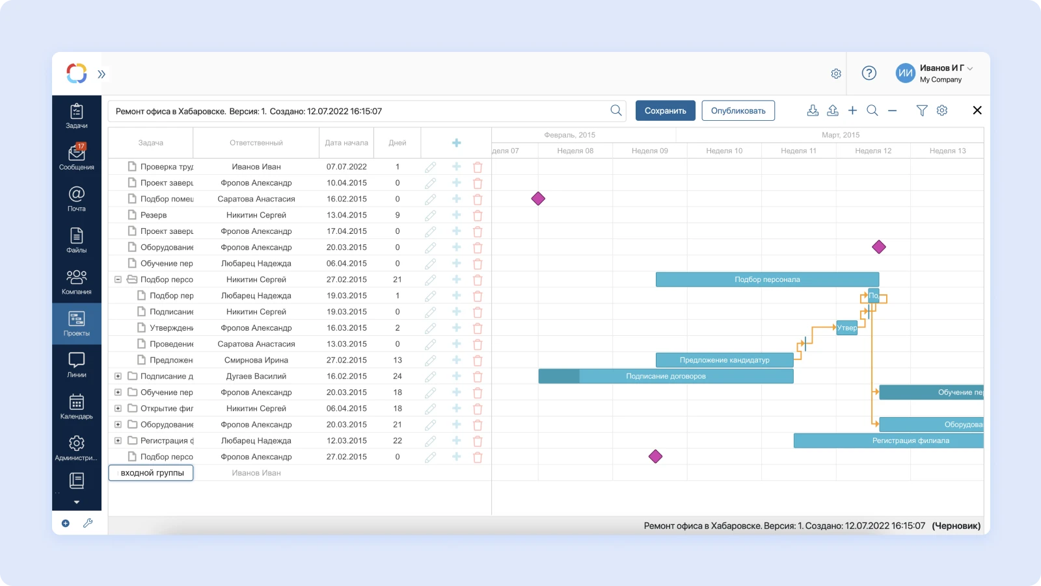
Task: Switch to the Проекты sidebar section
Action: coord(76,324)
